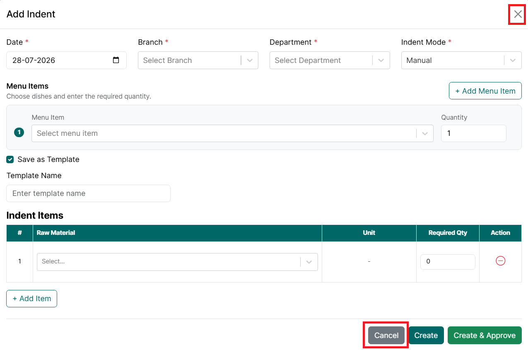Click the Unit column header
Image resolution: width=528 pixels, height=350 pixels.
tap(369, 233)
